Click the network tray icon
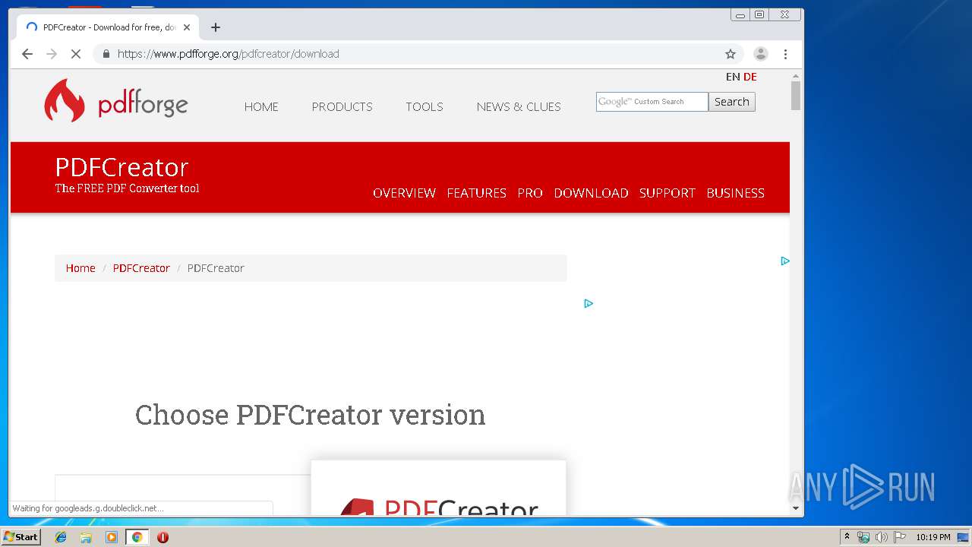972x547 pixels. (863, 537)
